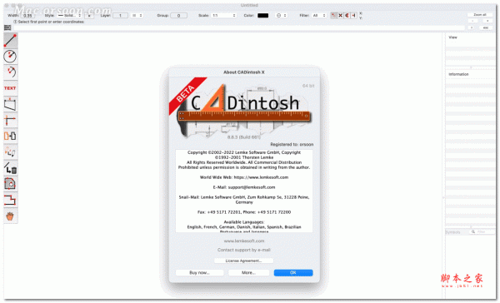Viewport: 500px width, 303px height.
Task: Click the Group number input field
Action: (x=178, y=15)
